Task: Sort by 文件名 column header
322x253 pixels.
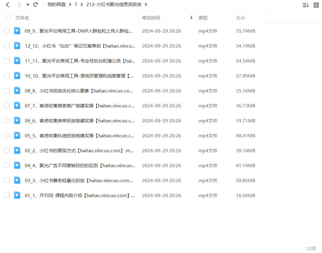Action: (22, 18)
